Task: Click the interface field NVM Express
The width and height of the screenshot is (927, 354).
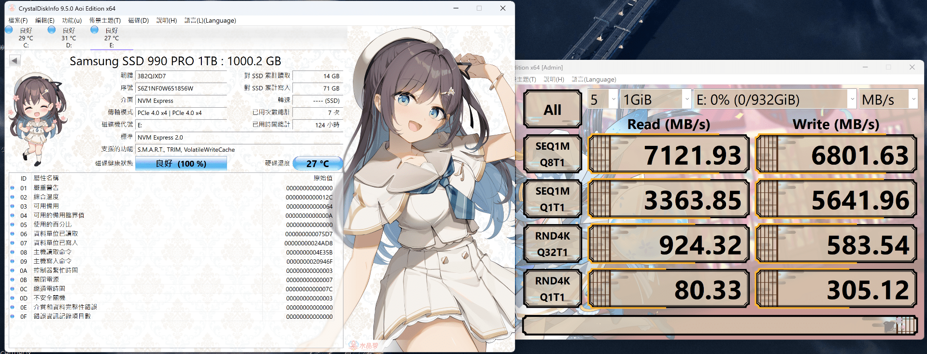Action: [x=181, y=100]
